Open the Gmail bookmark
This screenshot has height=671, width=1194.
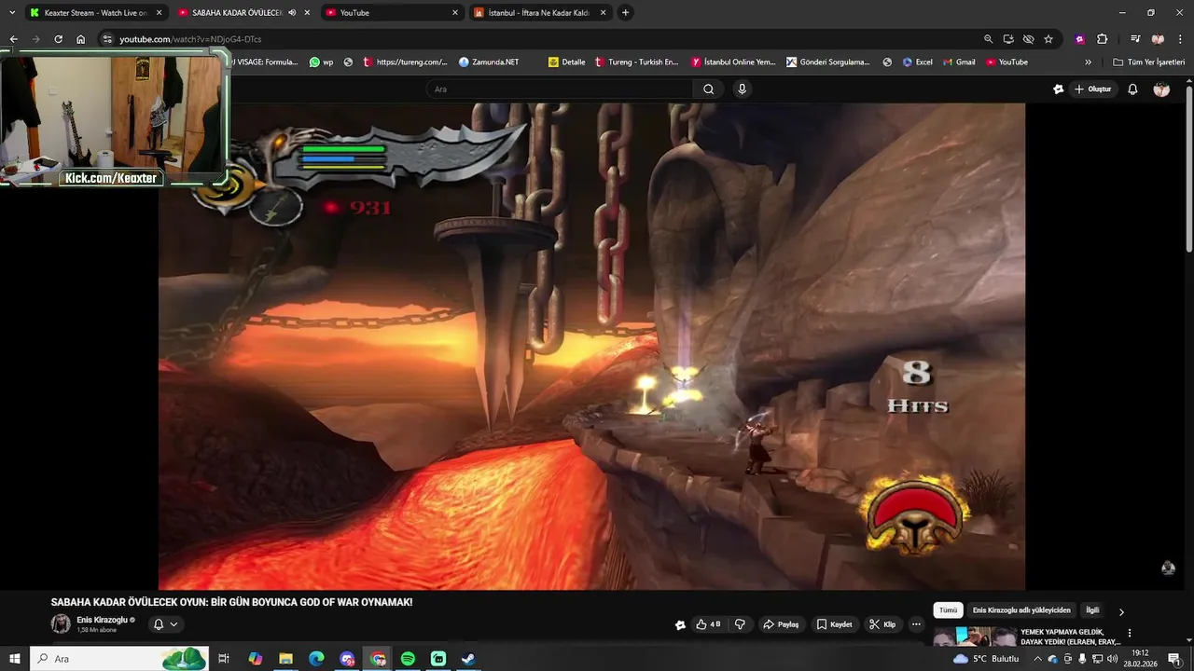958,62
